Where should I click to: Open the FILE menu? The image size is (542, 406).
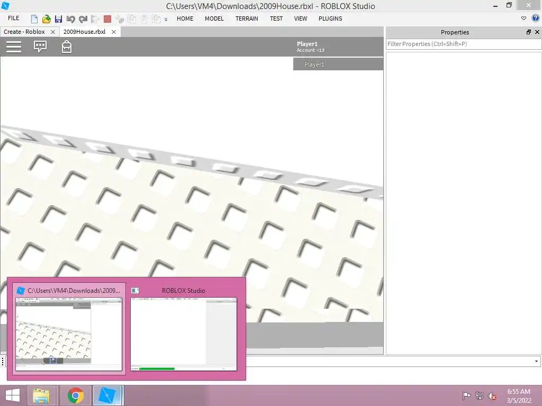point(13,19)
